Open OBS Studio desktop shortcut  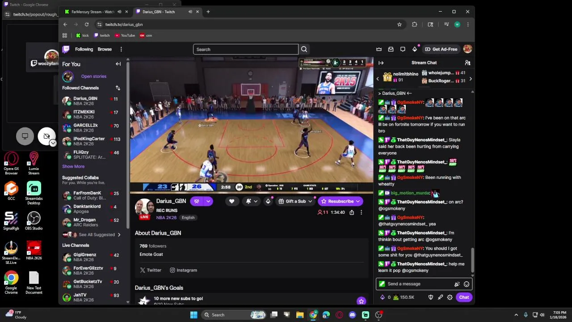[34, 221]
